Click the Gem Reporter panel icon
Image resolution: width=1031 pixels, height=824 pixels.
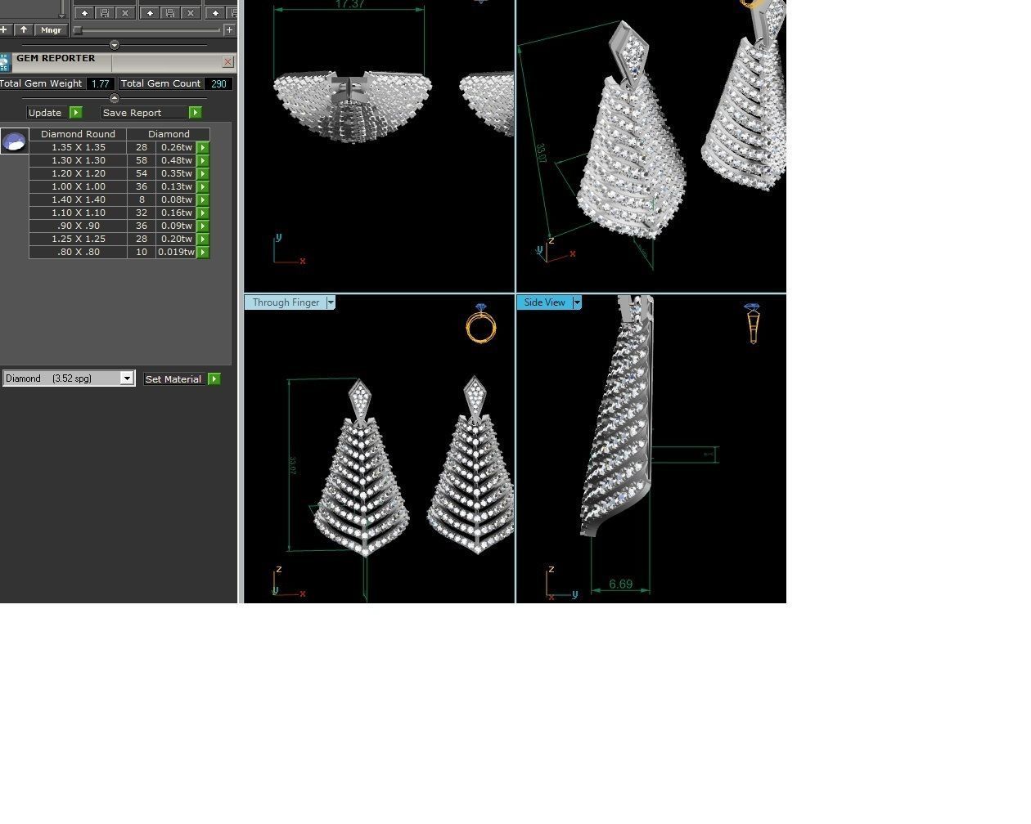point(4,63)
